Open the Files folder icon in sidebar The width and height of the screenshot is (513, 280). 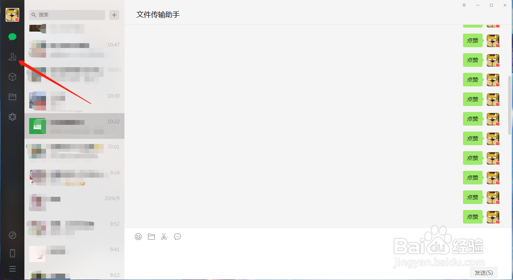point(12,97)
